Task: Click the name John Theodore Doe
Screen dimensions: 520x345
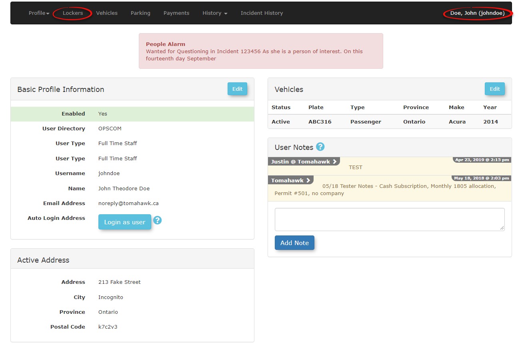Action: (124, 188)
